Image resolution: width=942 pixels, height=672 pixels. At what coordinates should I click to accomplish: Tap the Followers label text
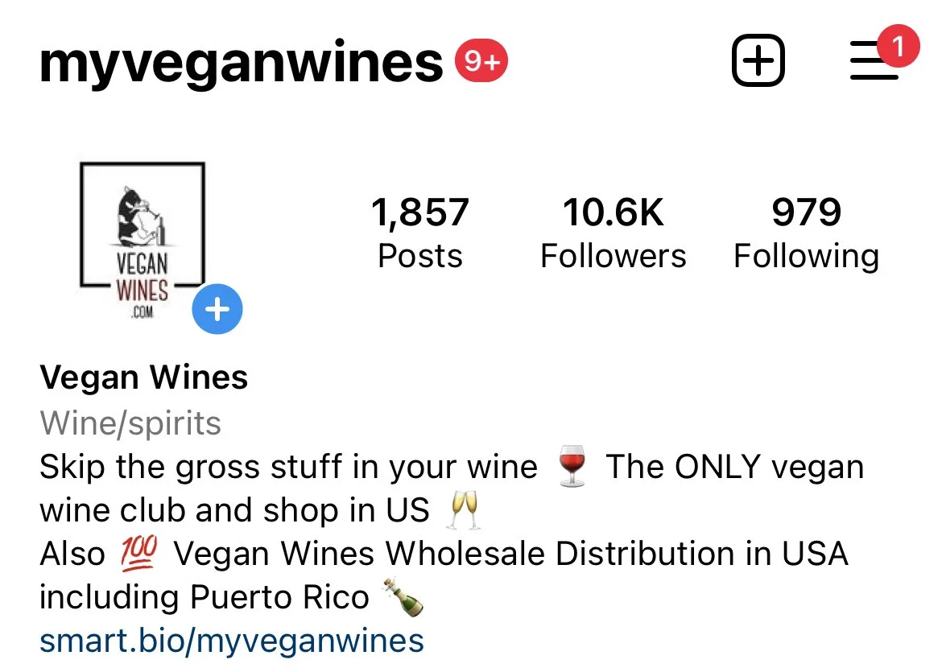(x=614, y=257)
